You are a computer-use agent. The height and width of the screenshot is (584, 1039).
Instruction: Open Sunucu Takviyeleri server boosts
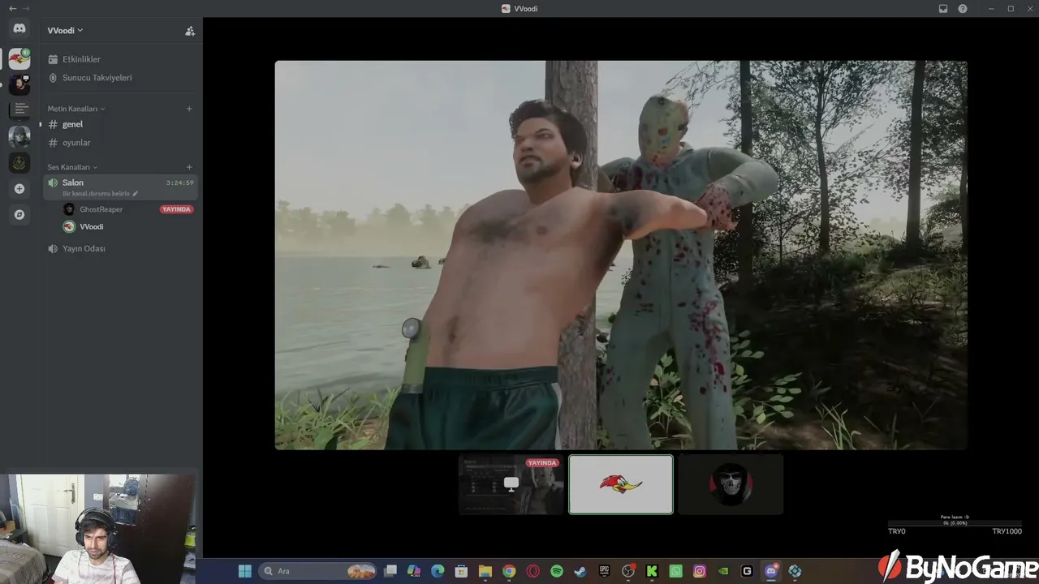122,78
